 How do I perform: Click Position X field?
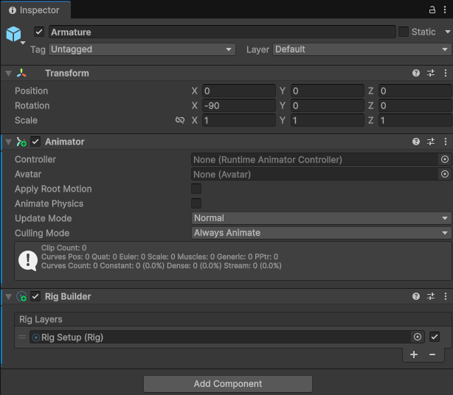point(239,91)
